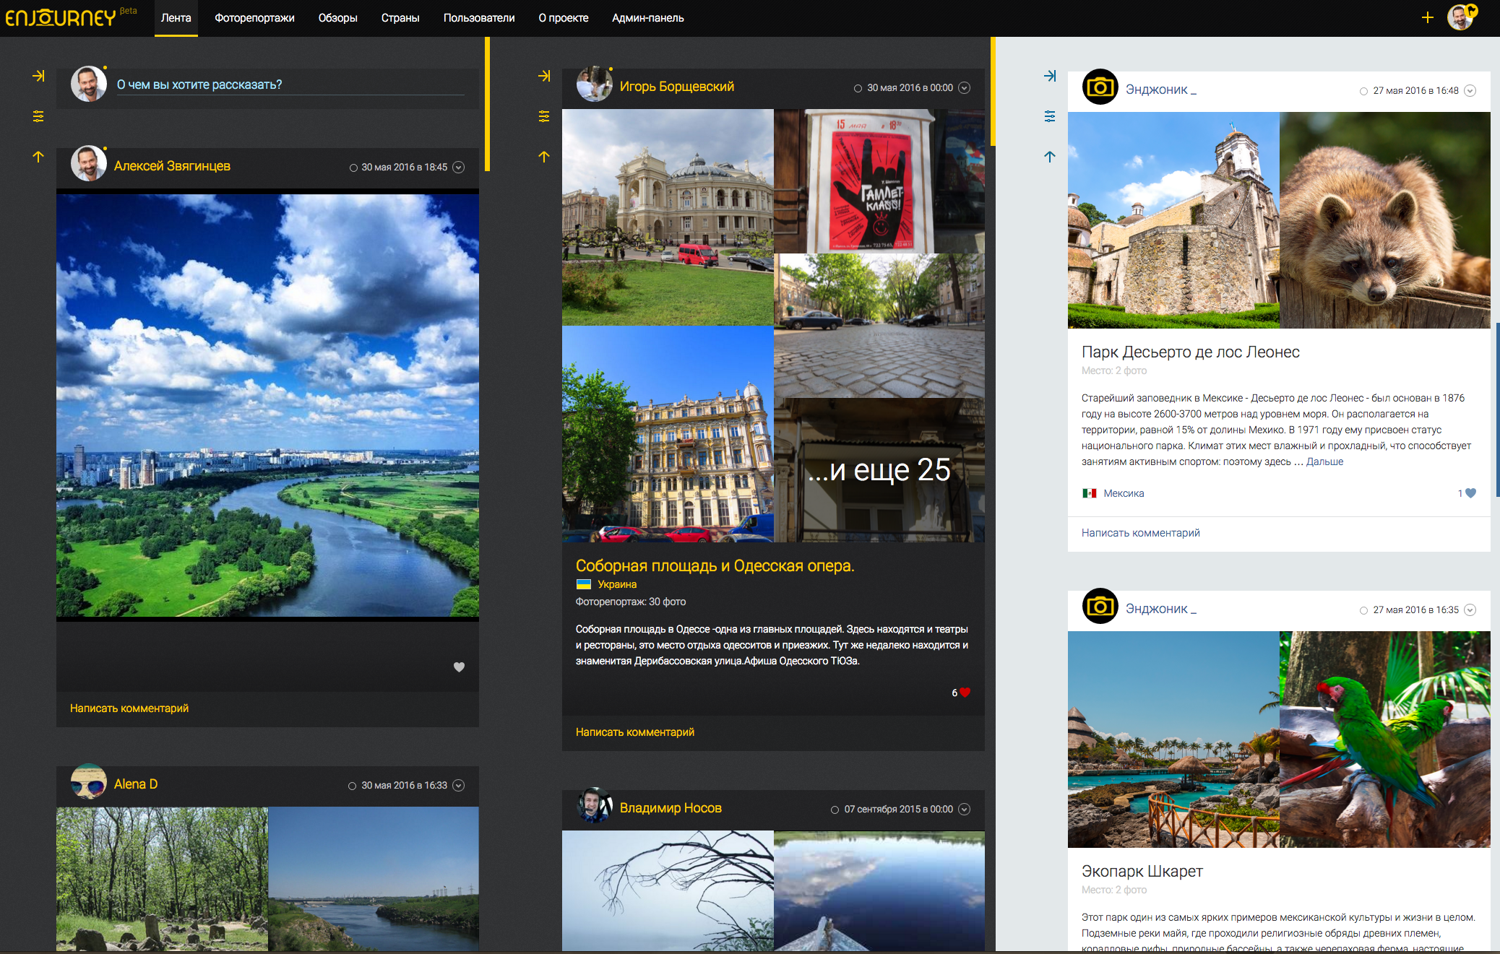Jump to top of right light column
The height and width of the screenshot is (954, 1500).
(1050, 157)
